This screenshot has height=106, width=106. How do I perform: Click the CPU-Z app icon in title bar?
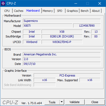click(3, 3)
